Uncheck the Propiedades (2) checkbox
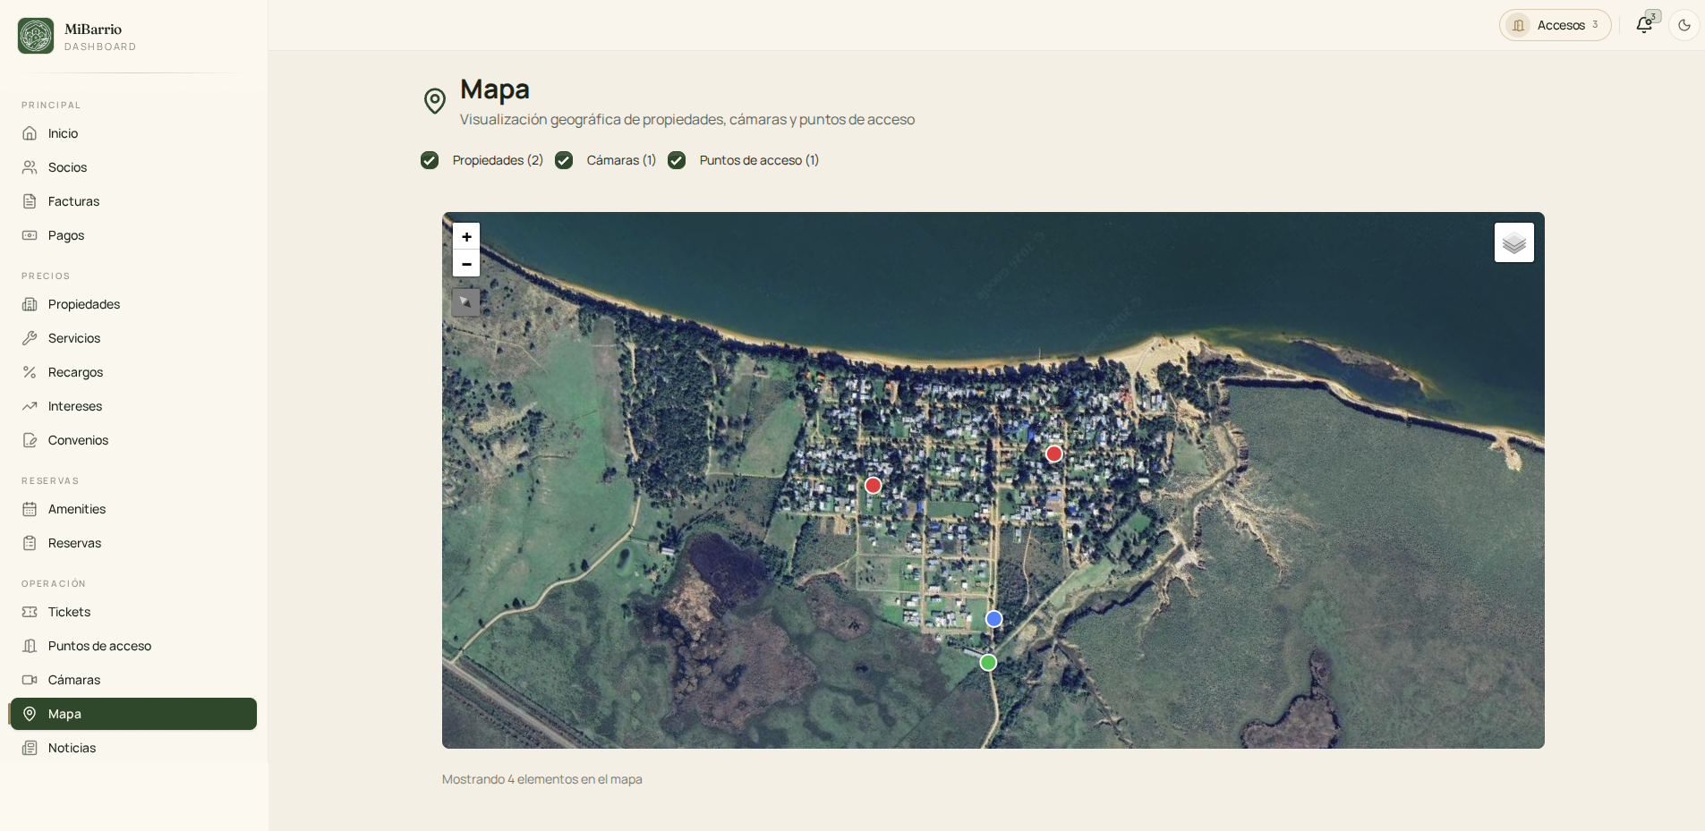The width and height of the screenshot is (1705, 831). (x=430, y=160)
